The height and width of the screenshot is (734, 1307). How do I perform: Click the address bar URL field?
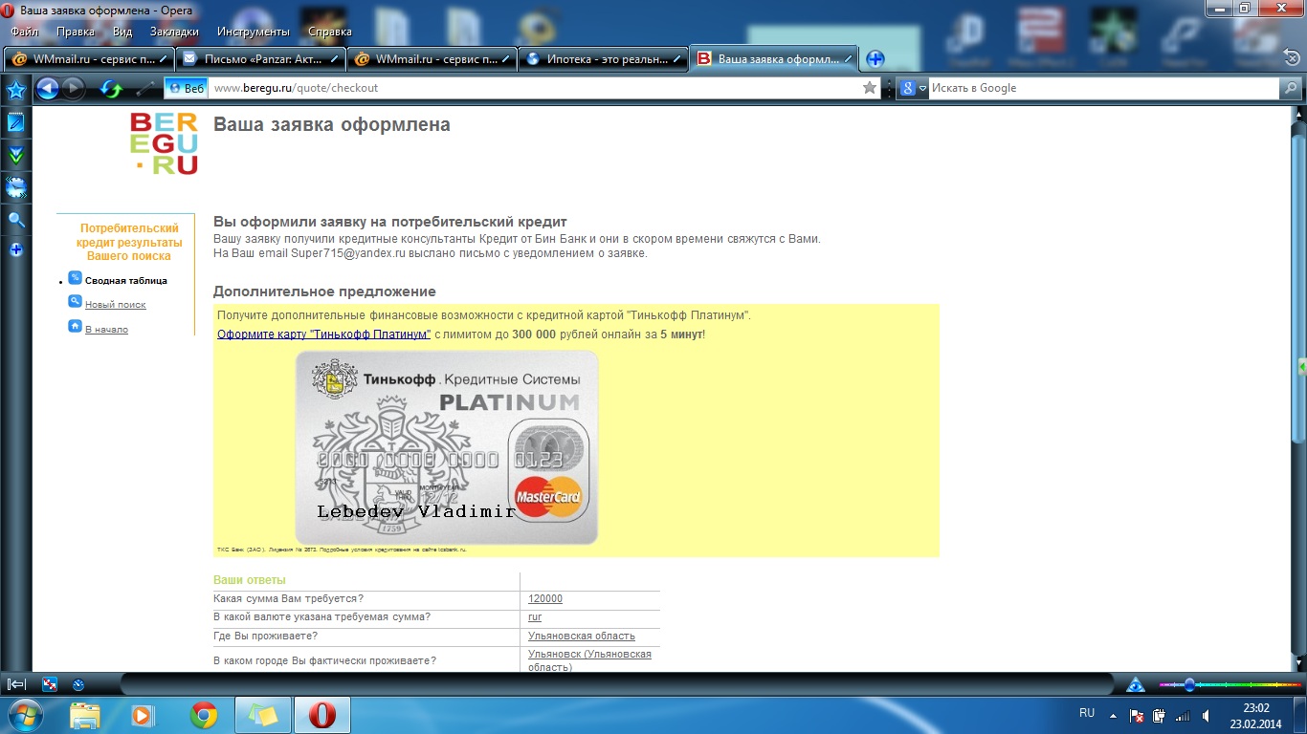pyautogui.click(x=534, y=88)
